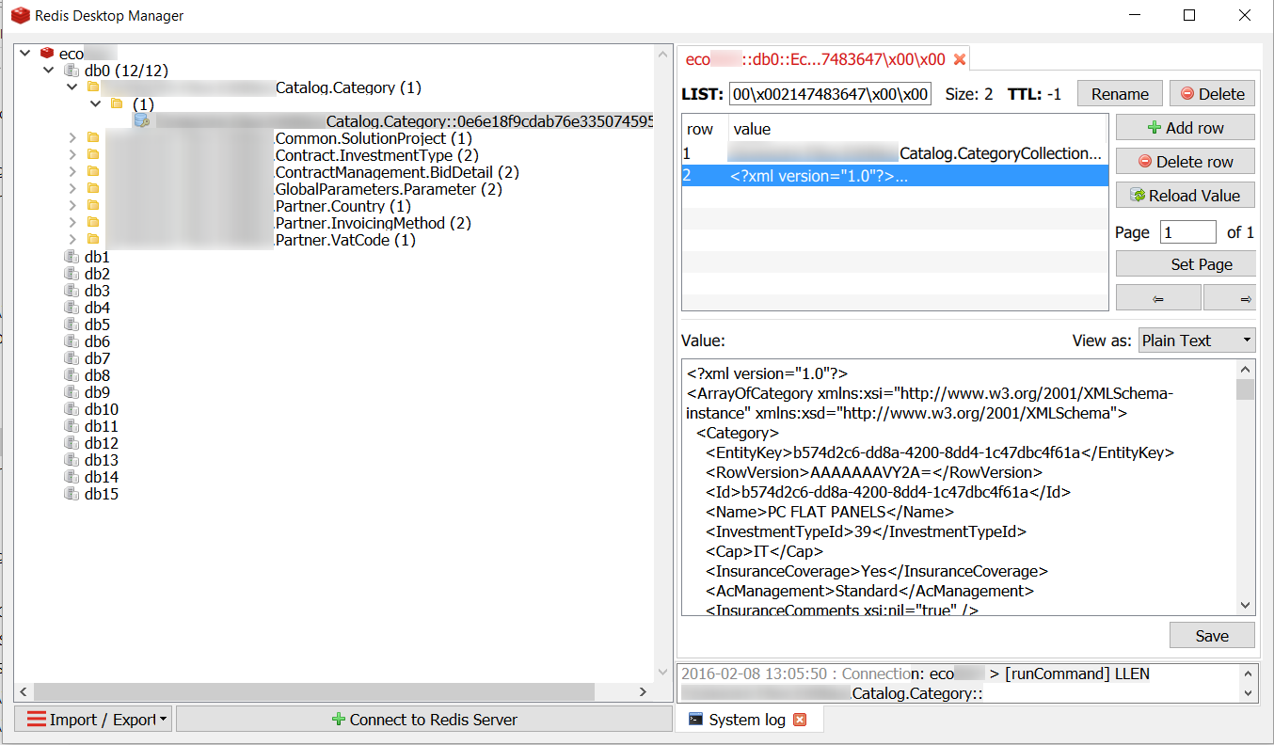Select the db12 database
The width and height of the screenshot is (1274, 745).
tap(101, 443)
